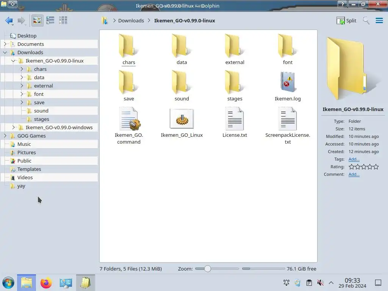This screenshot has height=291, width=388.
Task: Open the search magnifier tool
Action: coord(366,20)
